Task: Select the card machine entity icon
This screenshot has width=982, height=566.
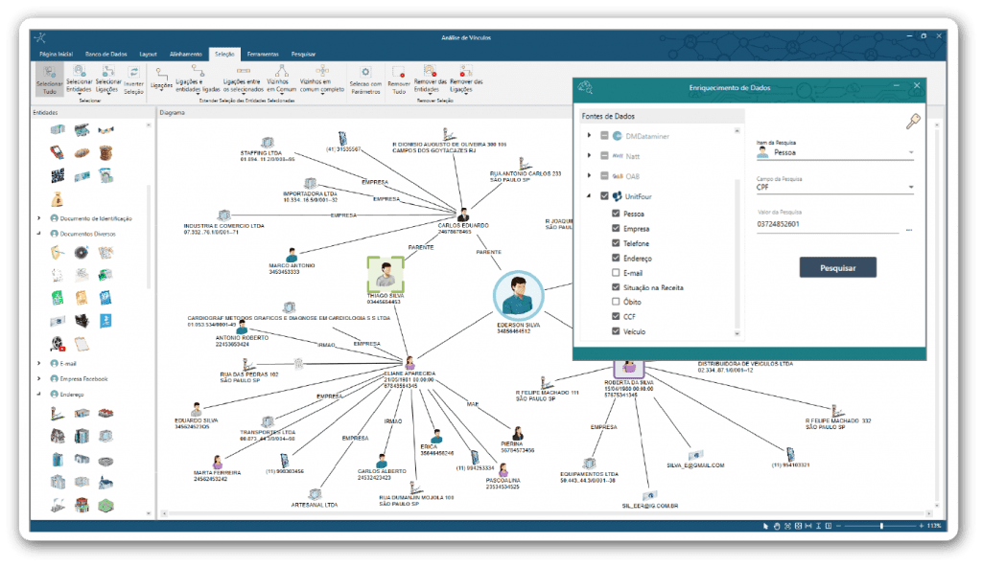Action: pos(57,152)
